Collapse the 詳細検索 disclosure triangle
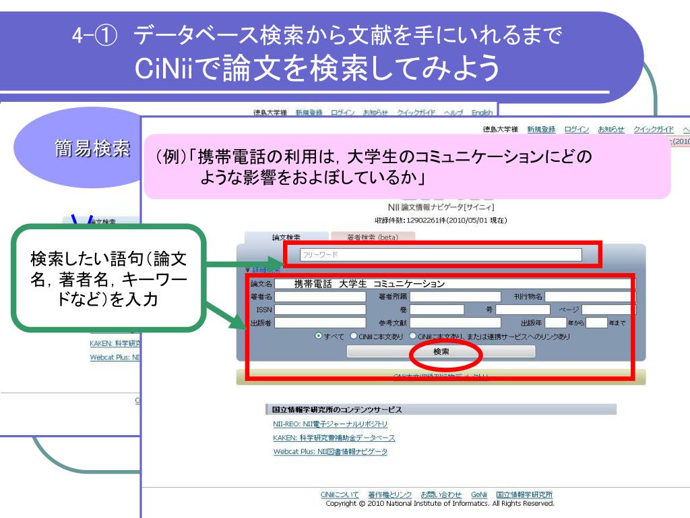690x518 pixels. 248,270
